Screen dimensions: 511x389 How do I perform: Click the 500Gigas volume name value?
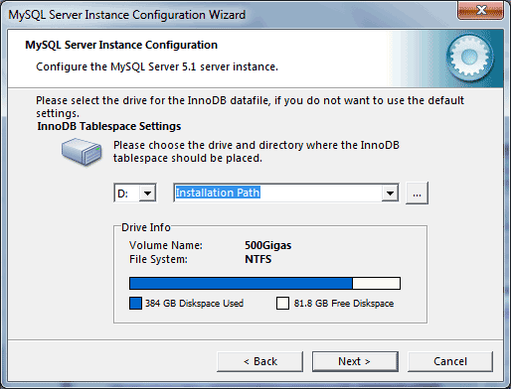pyautogui.click(x=268, y=245)
